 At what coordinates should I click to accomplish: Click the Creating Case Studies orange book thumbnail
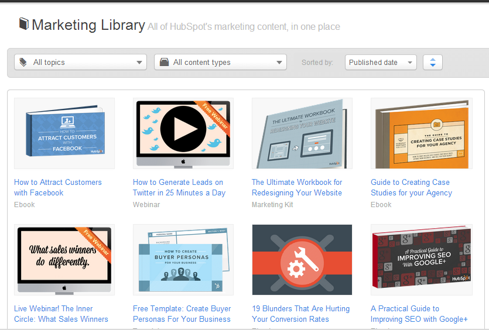pos(421,133)
